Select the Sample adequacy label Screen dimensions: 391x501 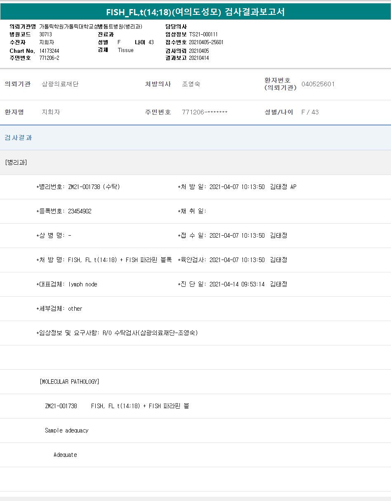tap(66, 430)
